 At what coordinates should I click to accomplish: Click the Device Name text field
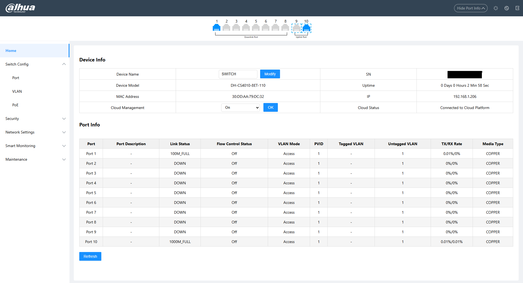238,74
